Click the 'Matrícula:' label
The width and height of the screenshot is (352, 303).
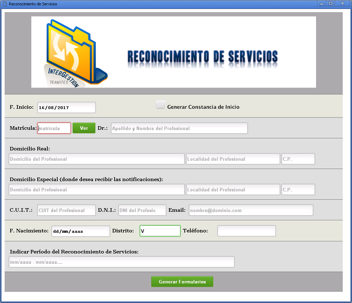pos(23,128)
